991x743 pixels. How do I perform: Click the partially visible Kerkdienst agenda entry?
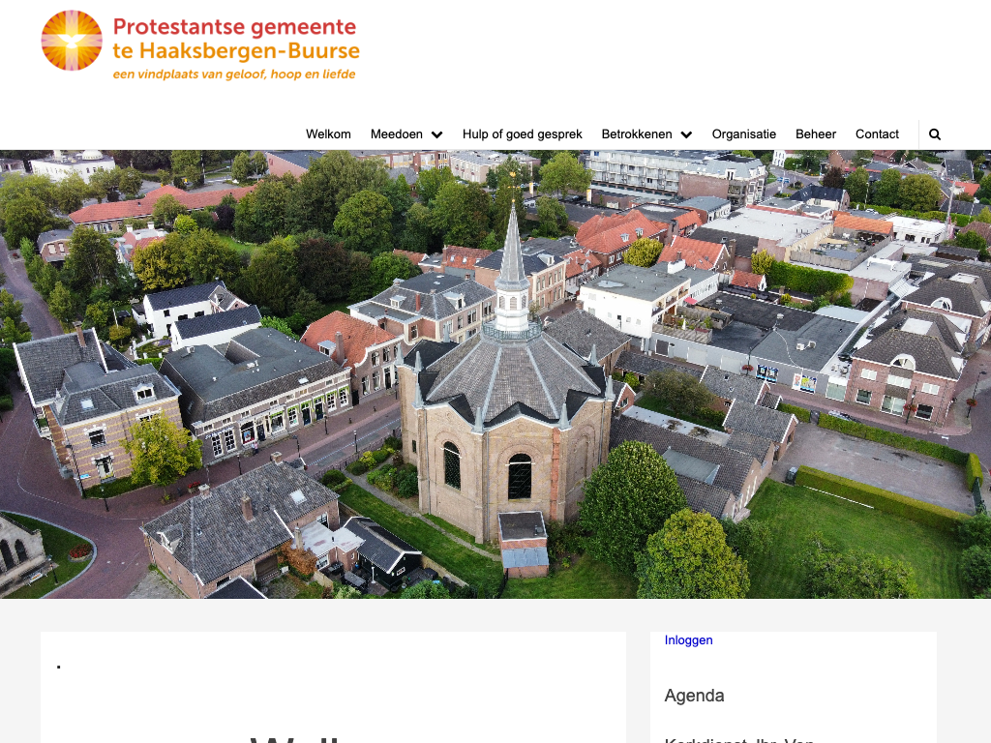tap(738, 739)
